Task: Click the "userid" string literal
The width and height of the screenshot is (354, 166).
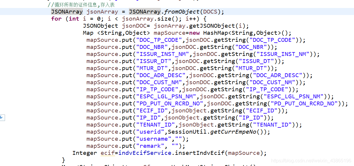Action: coord(150,132)
